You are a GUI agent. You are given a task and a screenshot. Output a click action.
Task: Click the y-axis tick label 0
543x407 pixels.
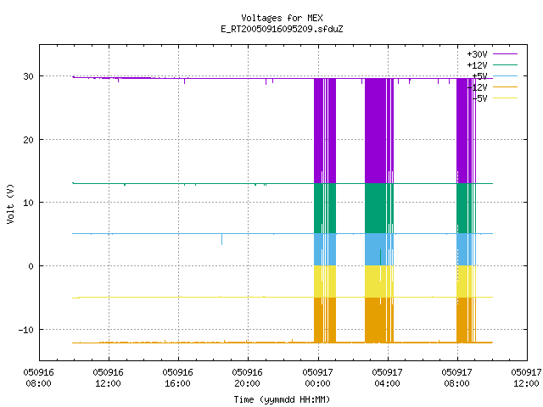[31, 266]
